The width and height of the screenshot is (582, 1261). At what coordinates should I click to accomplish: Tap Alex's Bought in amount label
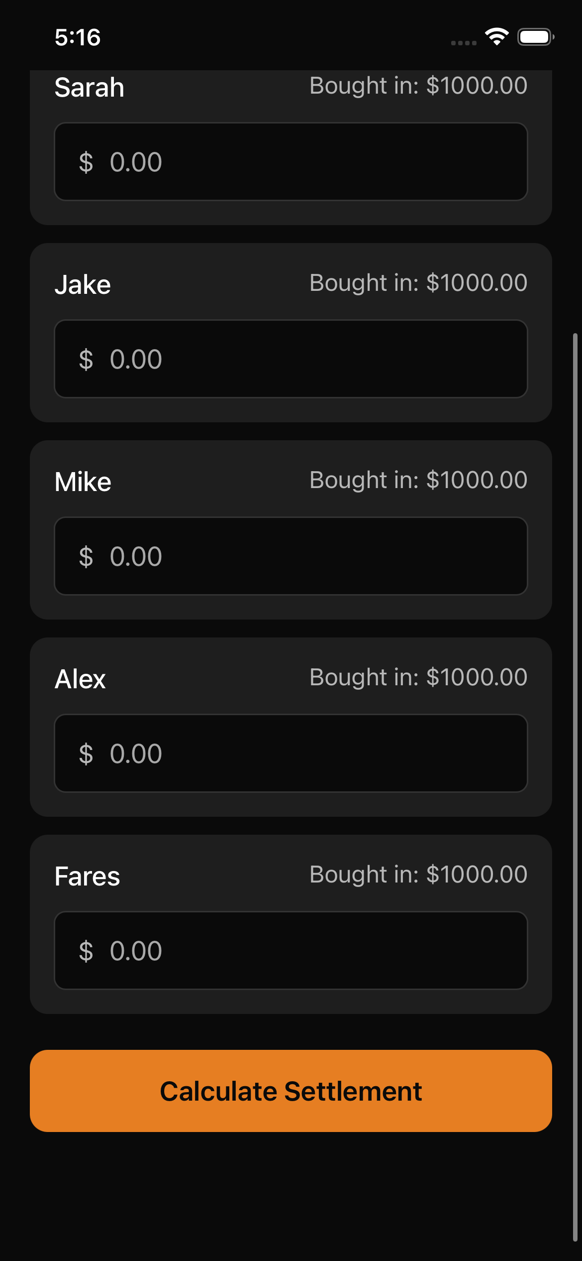418,677
